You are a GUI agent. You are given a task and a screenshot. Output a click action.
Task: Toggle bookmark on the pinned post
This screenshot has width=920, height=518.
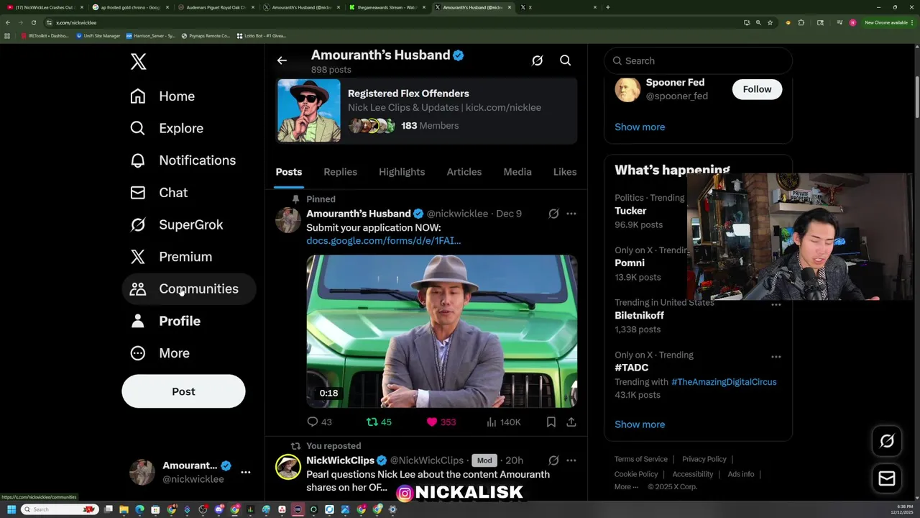(551, 422)
